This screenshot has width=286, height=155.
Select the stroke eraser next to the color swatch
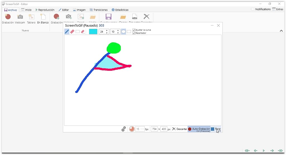pyautogui.click(x=83, y=32)
